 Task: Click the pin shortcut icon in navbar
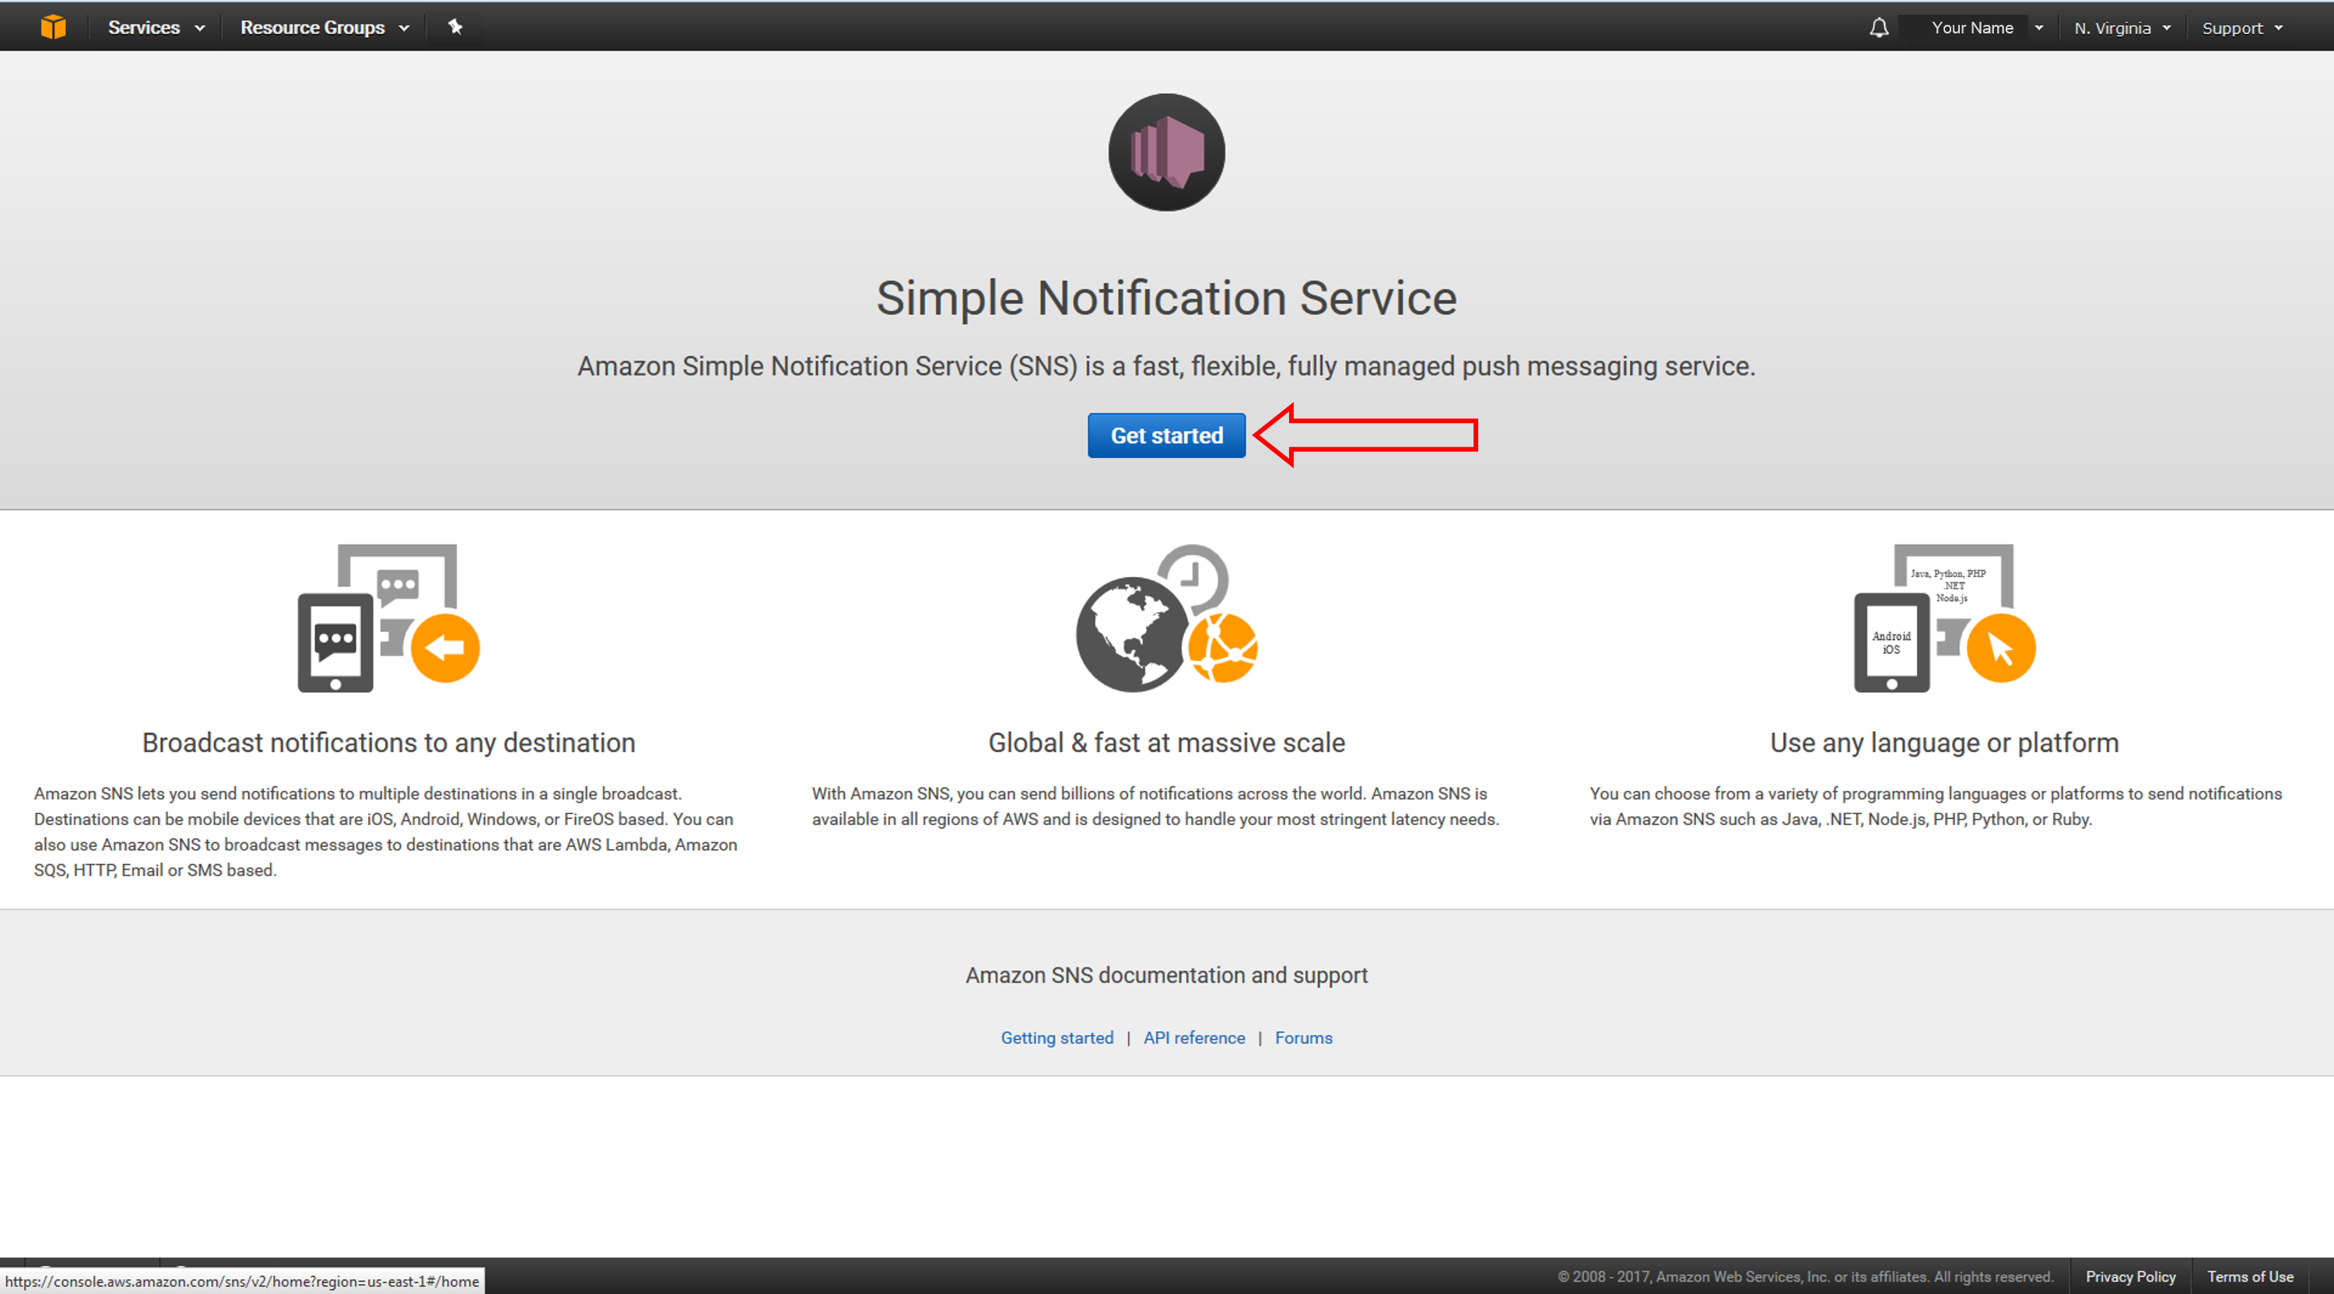[x=455, y=27]
